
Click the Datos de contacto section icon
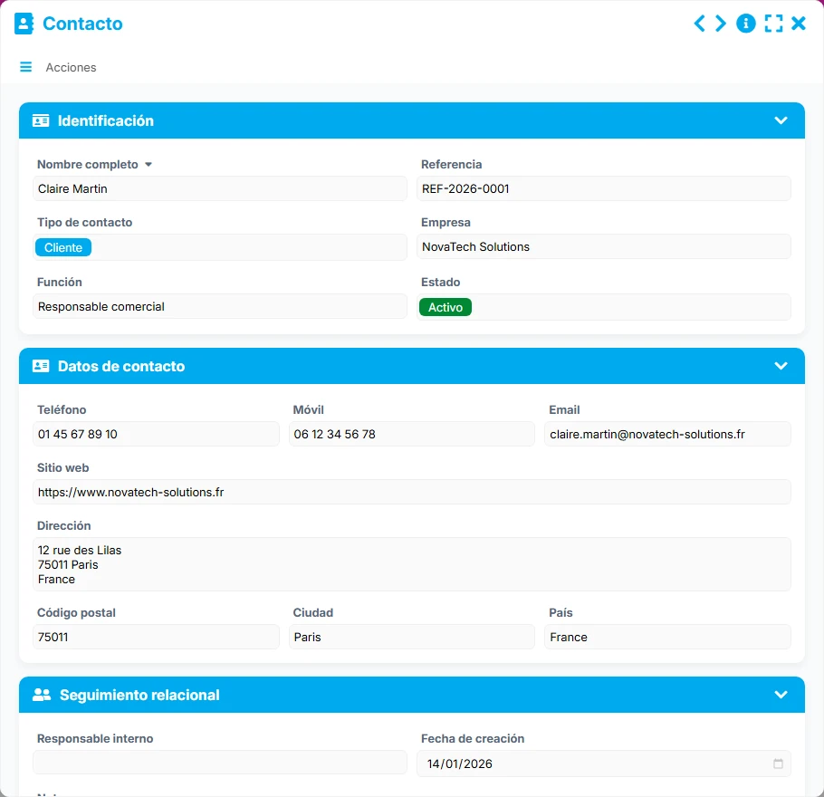tap(41, 367)
